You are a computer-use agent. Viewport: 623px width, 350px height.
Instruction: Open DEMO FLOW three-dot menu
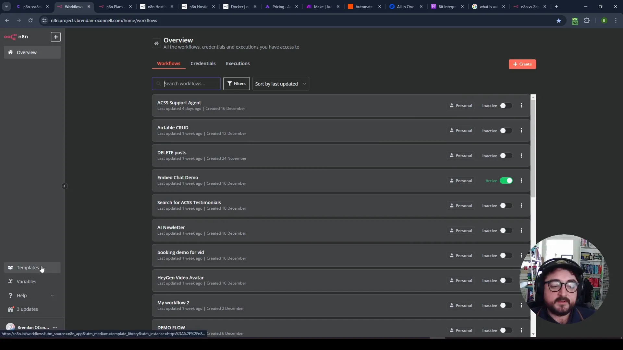[521, 330]
